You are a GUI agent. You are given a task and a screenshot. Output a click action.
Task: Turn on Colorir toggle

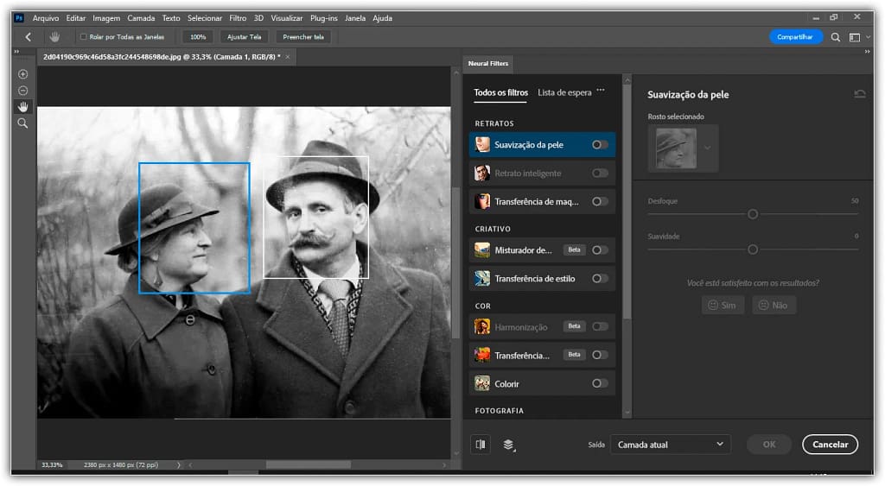point(600,383)
